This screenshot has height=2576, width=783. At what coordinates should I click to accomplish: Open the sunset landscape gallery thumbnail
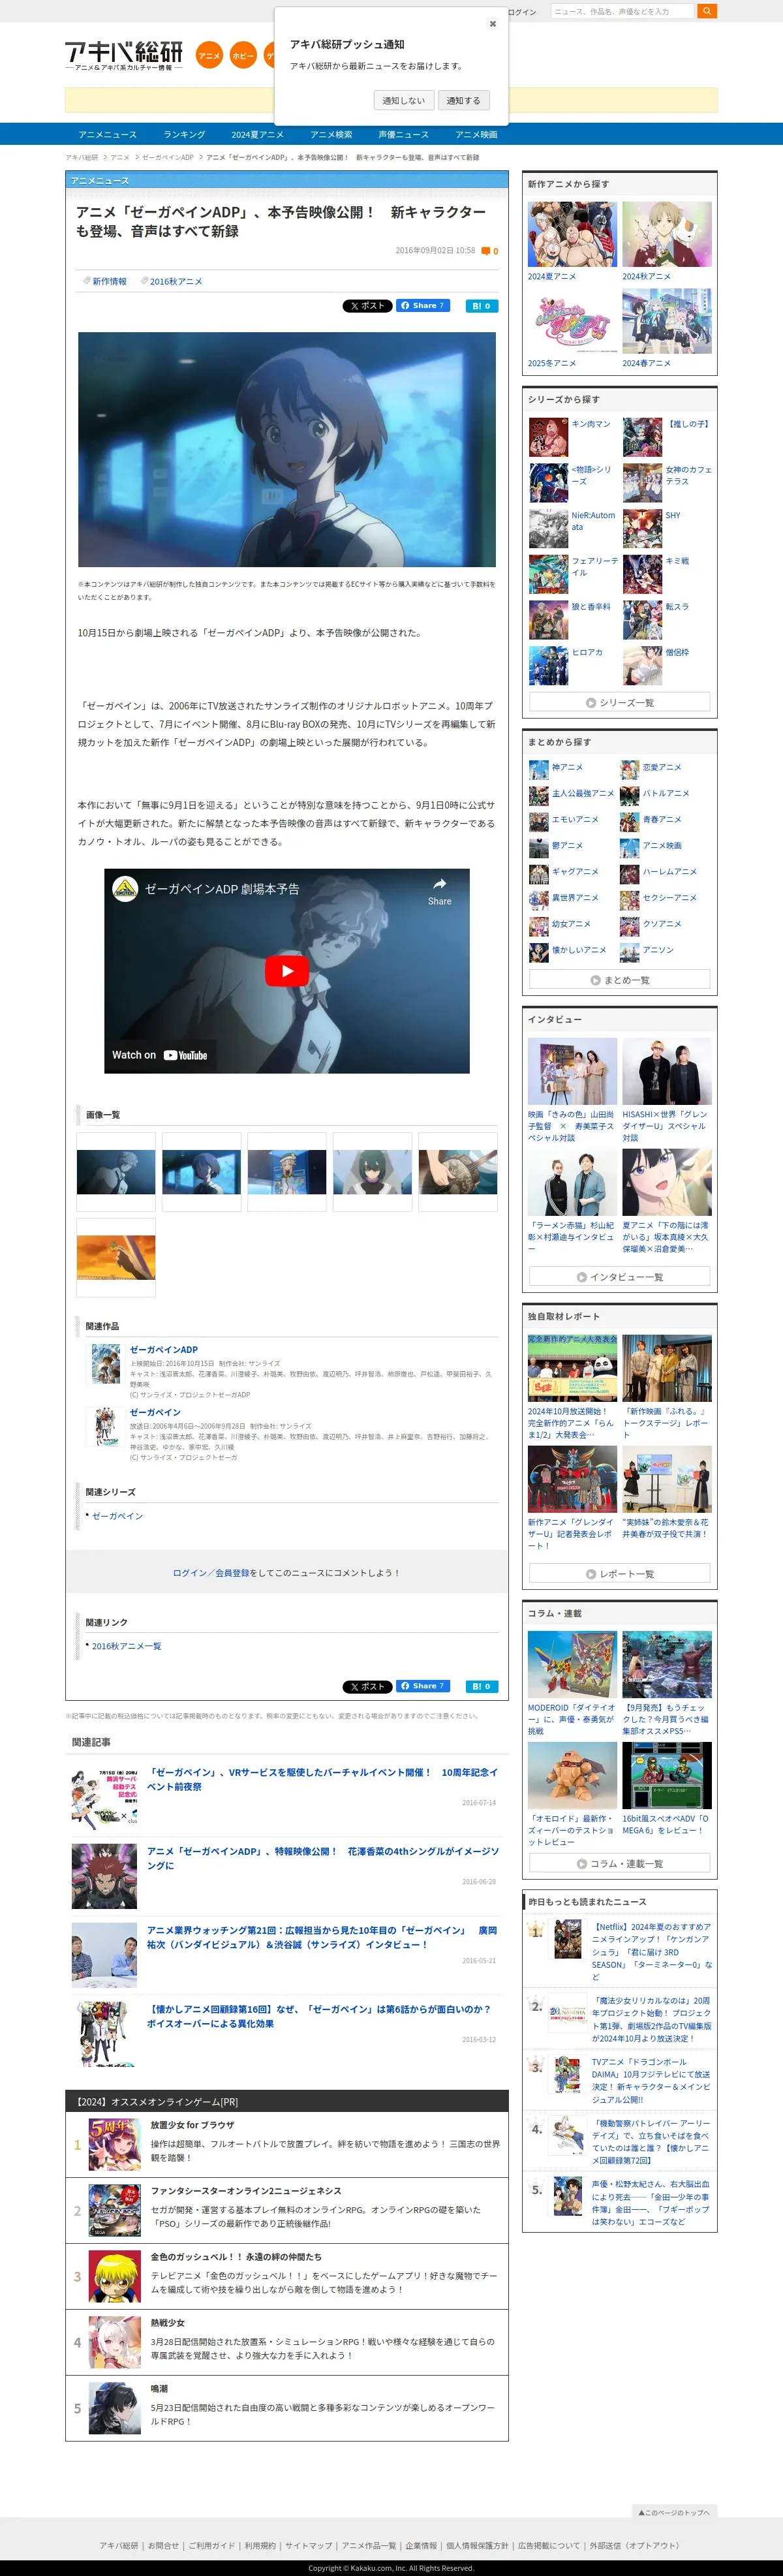point(116,1257)
